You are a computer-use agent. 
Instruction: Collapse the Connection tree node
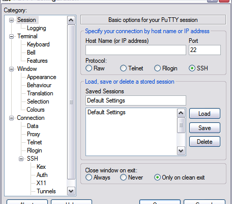coord(11,118)
